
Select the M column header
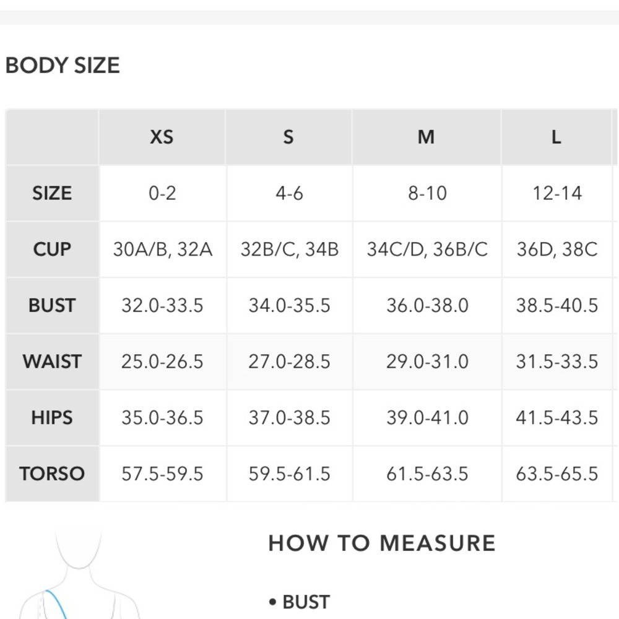(x=426, y=137)
